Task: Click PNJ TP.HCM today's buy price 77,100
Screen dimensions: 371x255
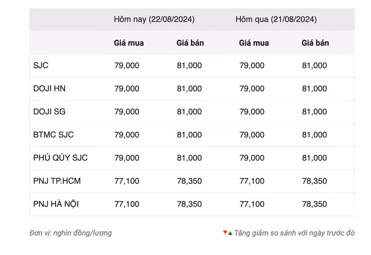Action: click(x=127, y=181)
